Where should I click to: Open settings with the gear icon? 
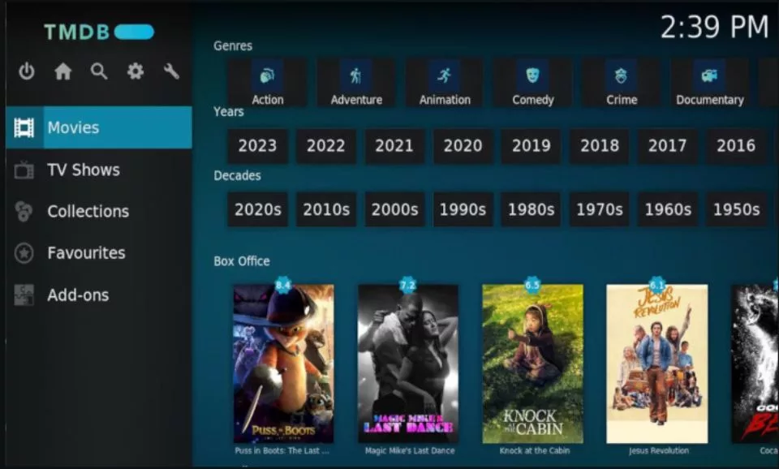(x=136, y=71)
